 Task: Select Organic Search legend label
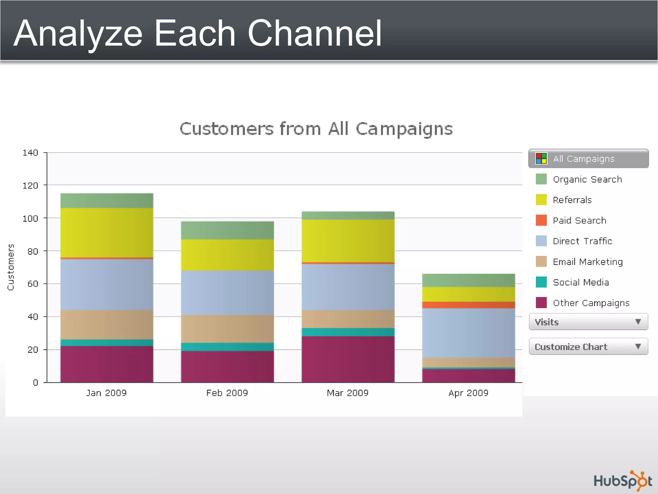point(587,179)
